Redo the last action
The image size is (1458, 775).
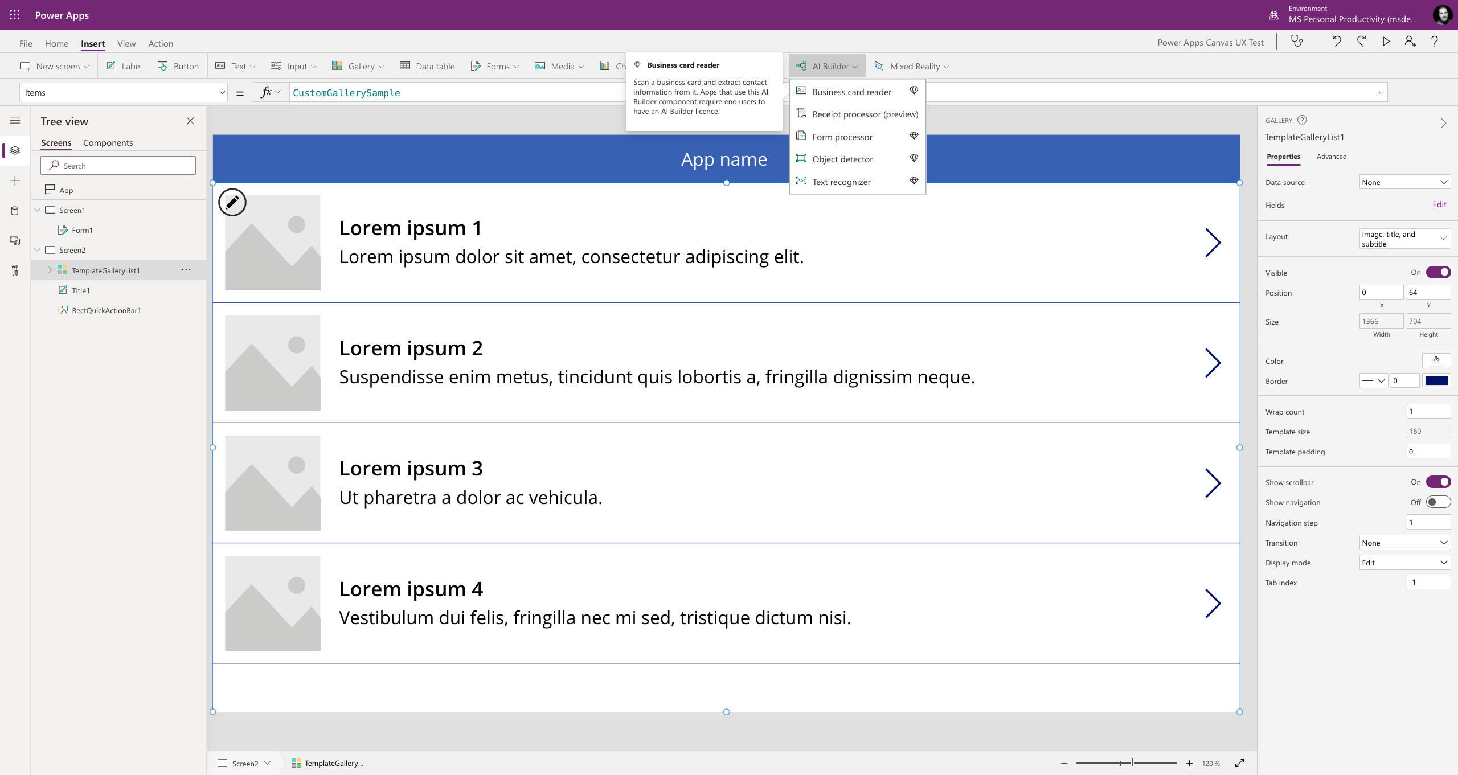[x=1361, y=41]
